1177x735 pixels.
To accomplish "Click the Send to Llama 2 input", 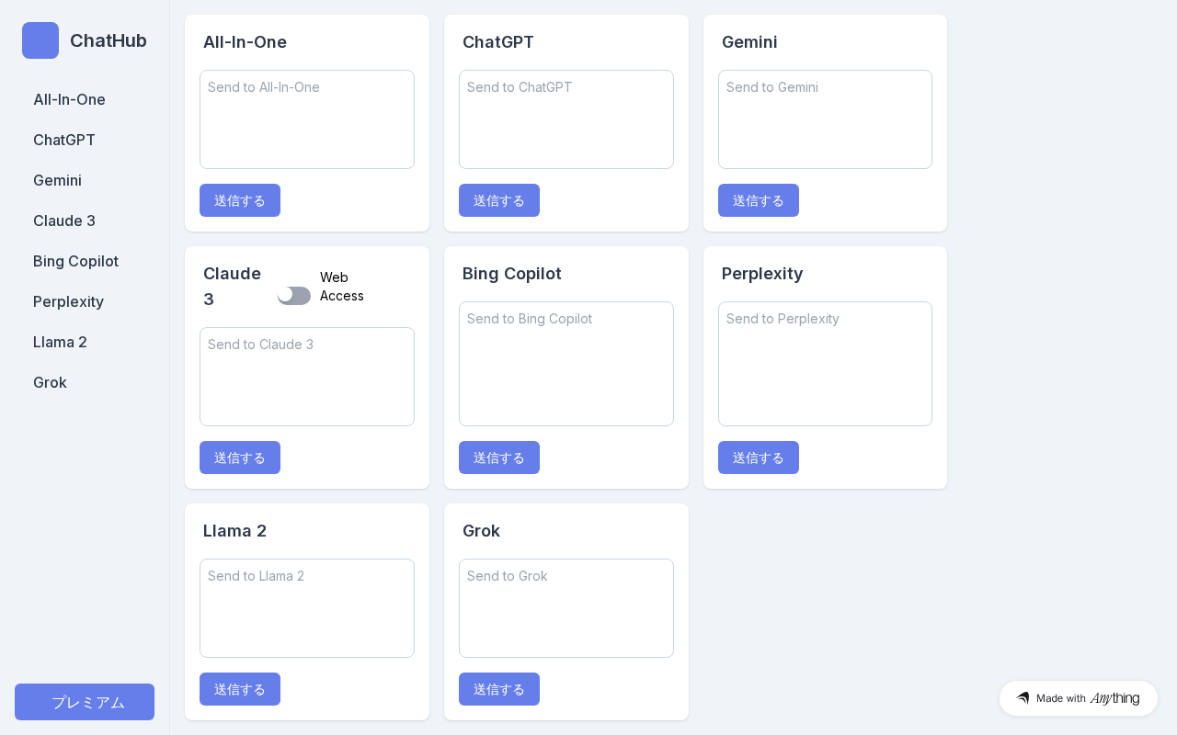I will 307,608.
